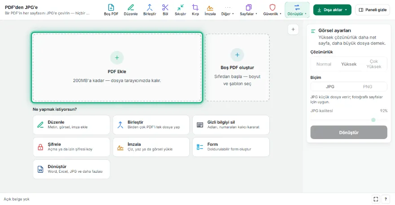Click the red lock icon on Şifrele card
This screenshot has height=205, width=395.
(x=40, y=147)
